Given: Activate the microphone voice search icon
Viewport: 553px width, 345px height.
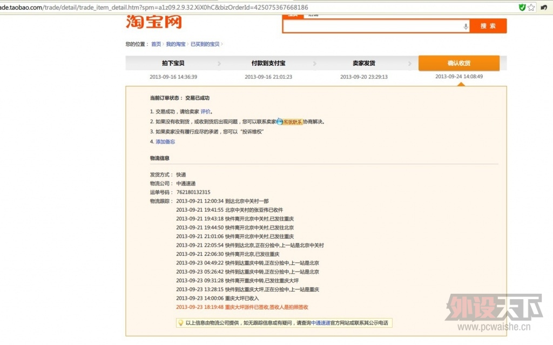Looking at the screenshot, I should click(x=466, y=26).
